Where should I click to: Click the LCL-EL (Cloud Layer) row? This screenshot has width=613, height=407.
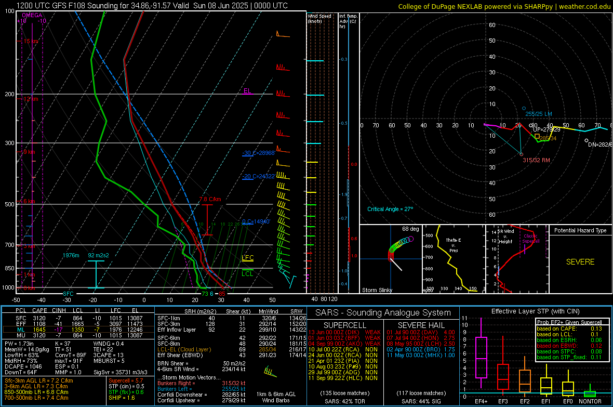point(232,349)
